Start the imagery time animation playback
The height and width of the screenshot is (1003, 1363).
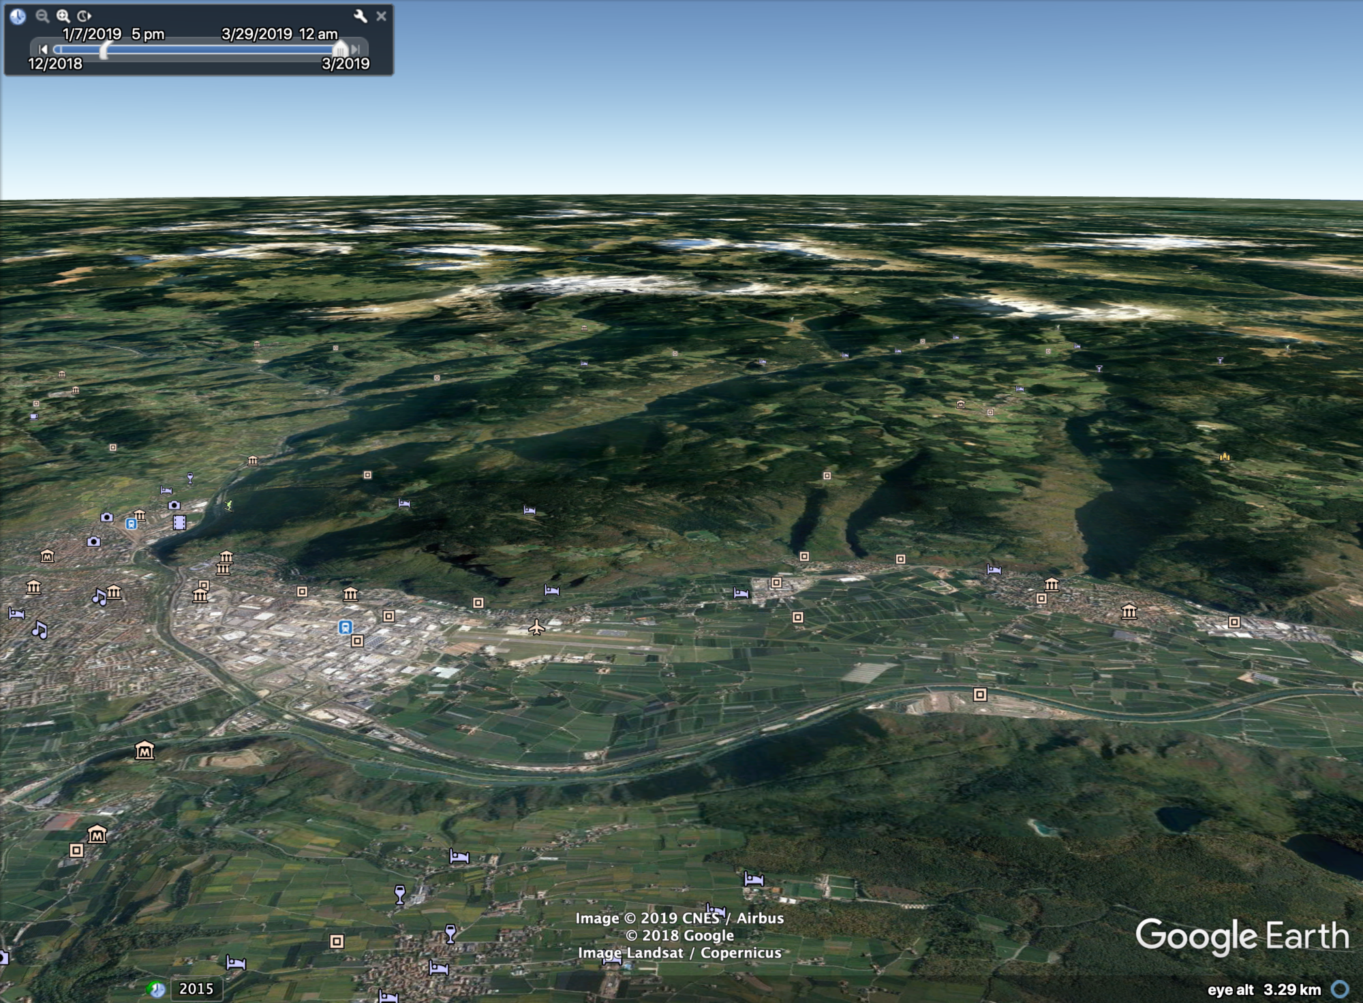tap(85, 16)
